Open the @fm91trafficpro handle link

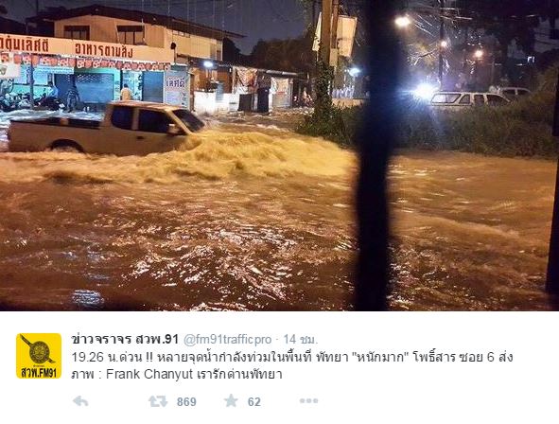[x=227, y=340]
